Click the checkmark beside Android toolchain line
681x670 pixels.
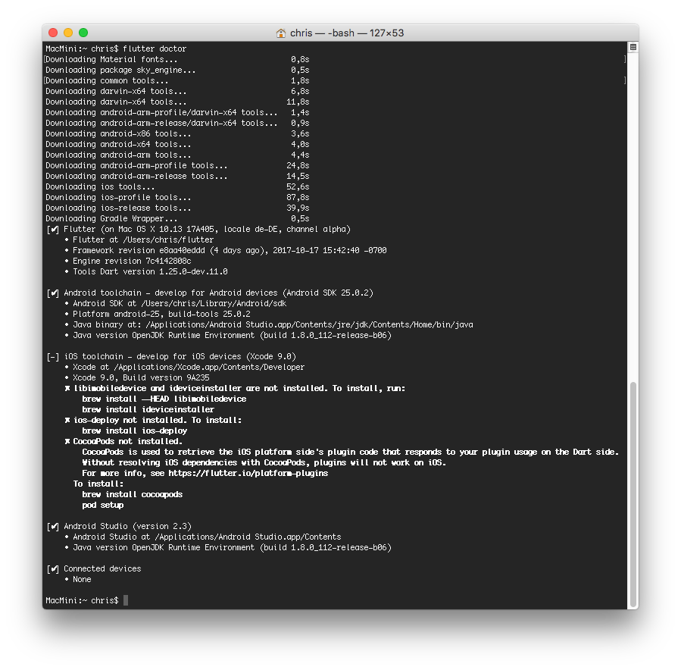click(53, 293)
